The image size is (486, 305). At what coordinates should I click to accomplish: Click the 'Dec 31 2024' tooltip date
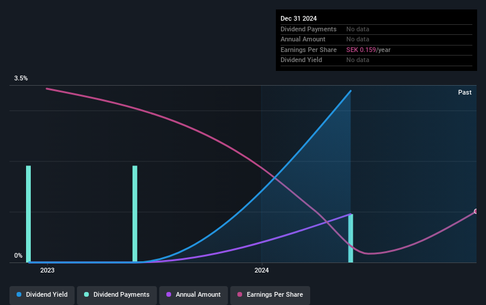click(x=298, y=18)
